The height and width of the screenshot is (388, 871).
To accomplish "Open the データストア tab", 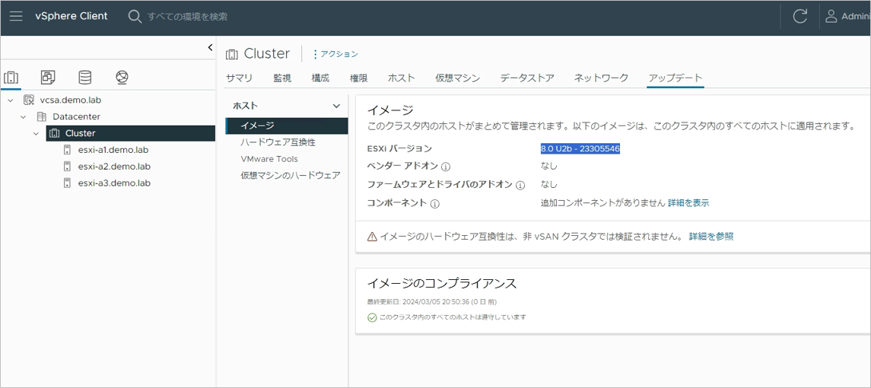I will 527,78.
